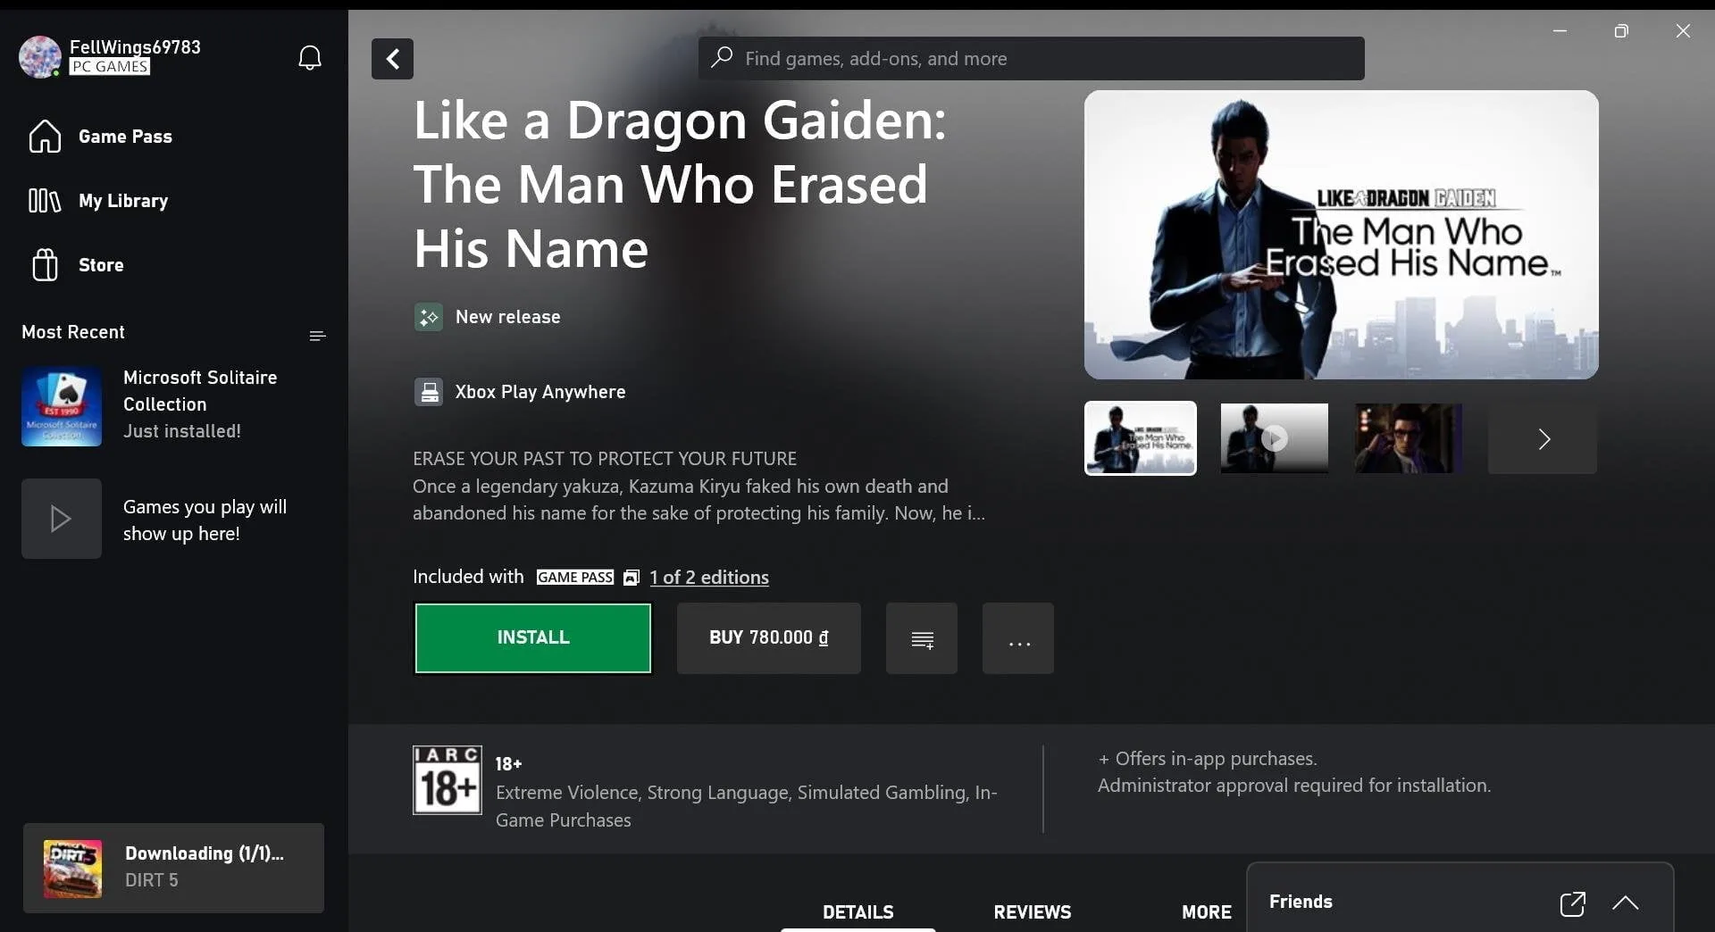Image resolution: width=1715 pixels, height=932 pixels.
Task: Switch to the Reviews tab
Action: pos(1032,911)
